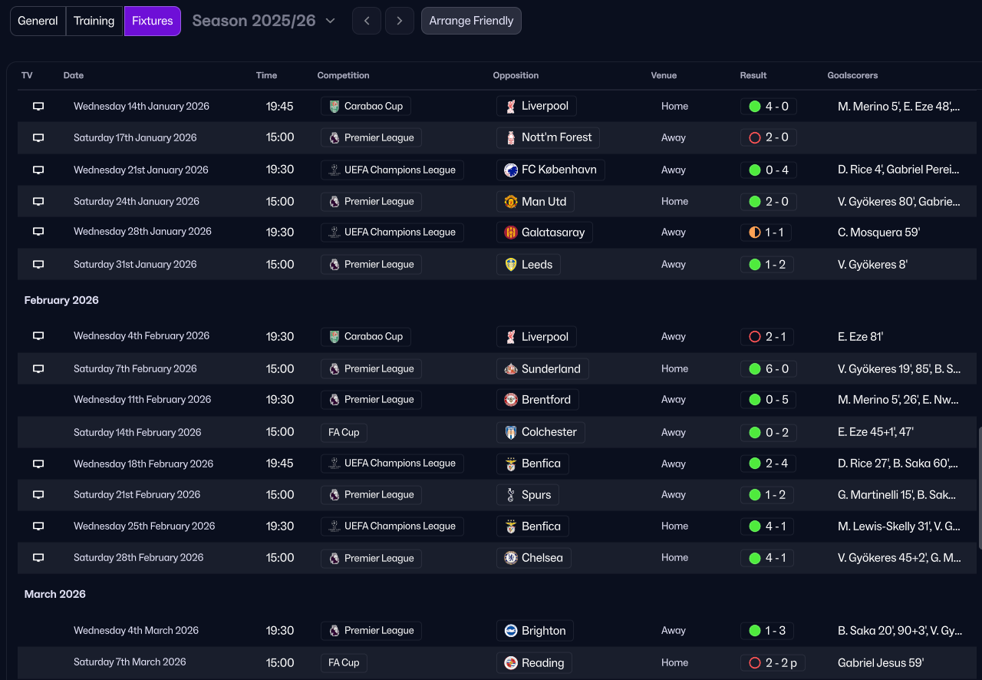
Task: Select the Fixtures tab
Action: coord(153,21)
